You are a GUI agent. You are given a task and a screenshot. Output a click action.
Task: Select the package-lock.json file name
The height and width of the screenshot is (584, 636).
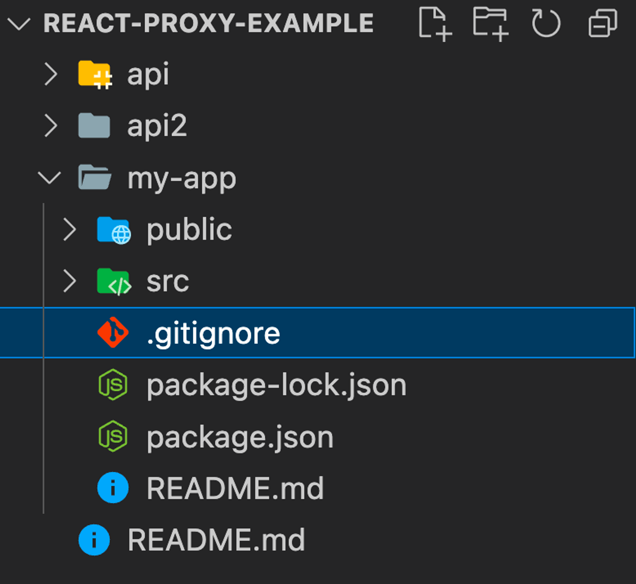pos(276,385)
